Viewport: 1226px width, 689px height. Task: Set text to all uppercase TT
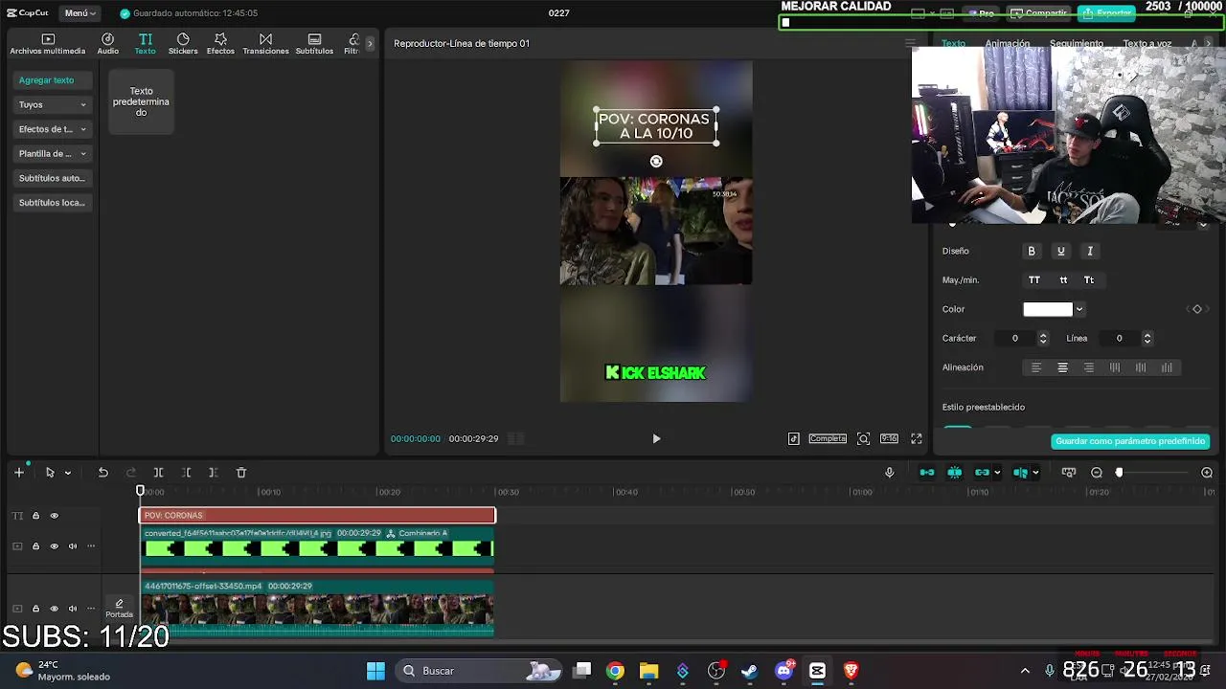[x=1033, y=280]
